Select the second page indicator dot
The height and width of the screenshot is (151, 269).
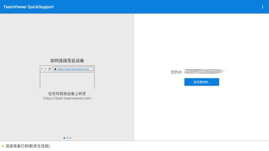click(67, 138)
